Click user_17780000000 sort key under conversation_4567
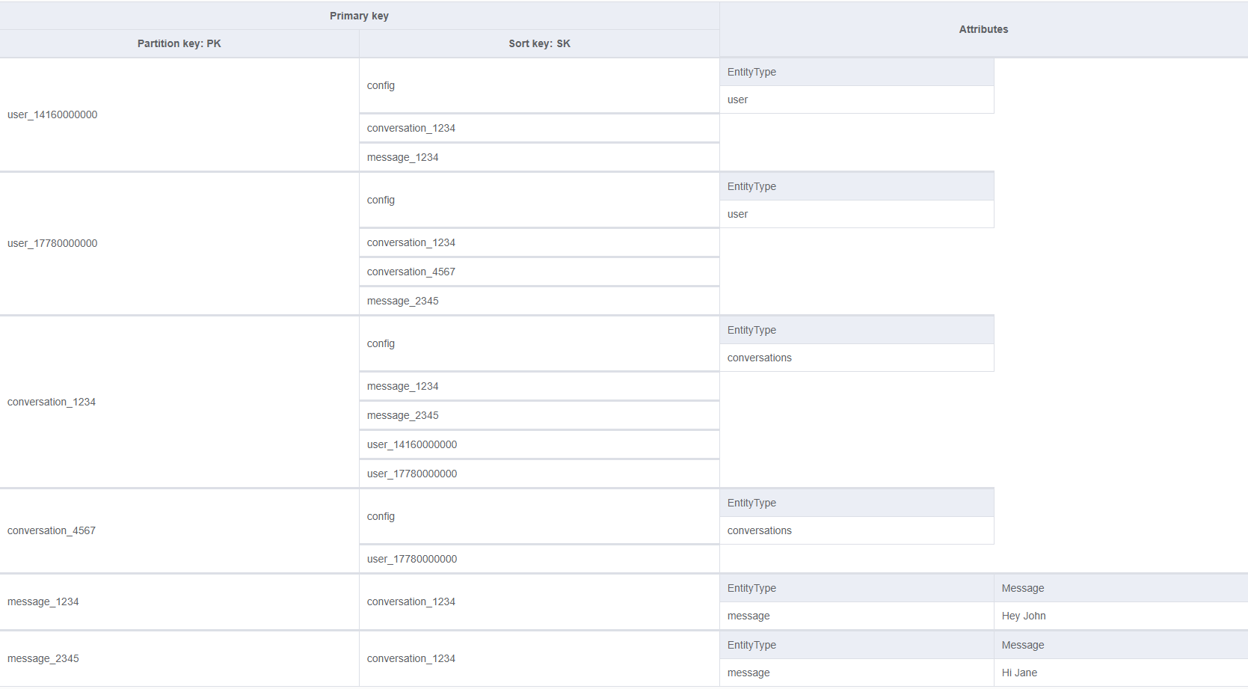1248x689 pixels. click(539, 559)
